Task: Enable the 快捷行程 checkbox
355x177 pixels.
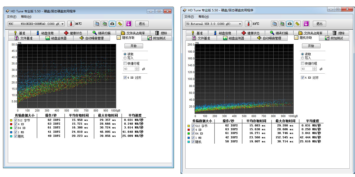Action: 125,63
